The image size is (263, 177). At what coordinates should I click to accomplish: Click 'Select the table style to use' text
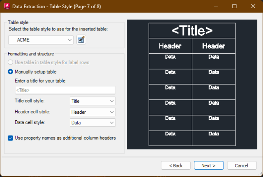[x=58, y=29]
